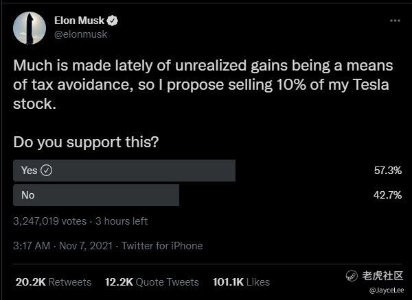Click the 3:17 AM timestamp
Viewport: 412px width, 300px height.
coord(32,246)
